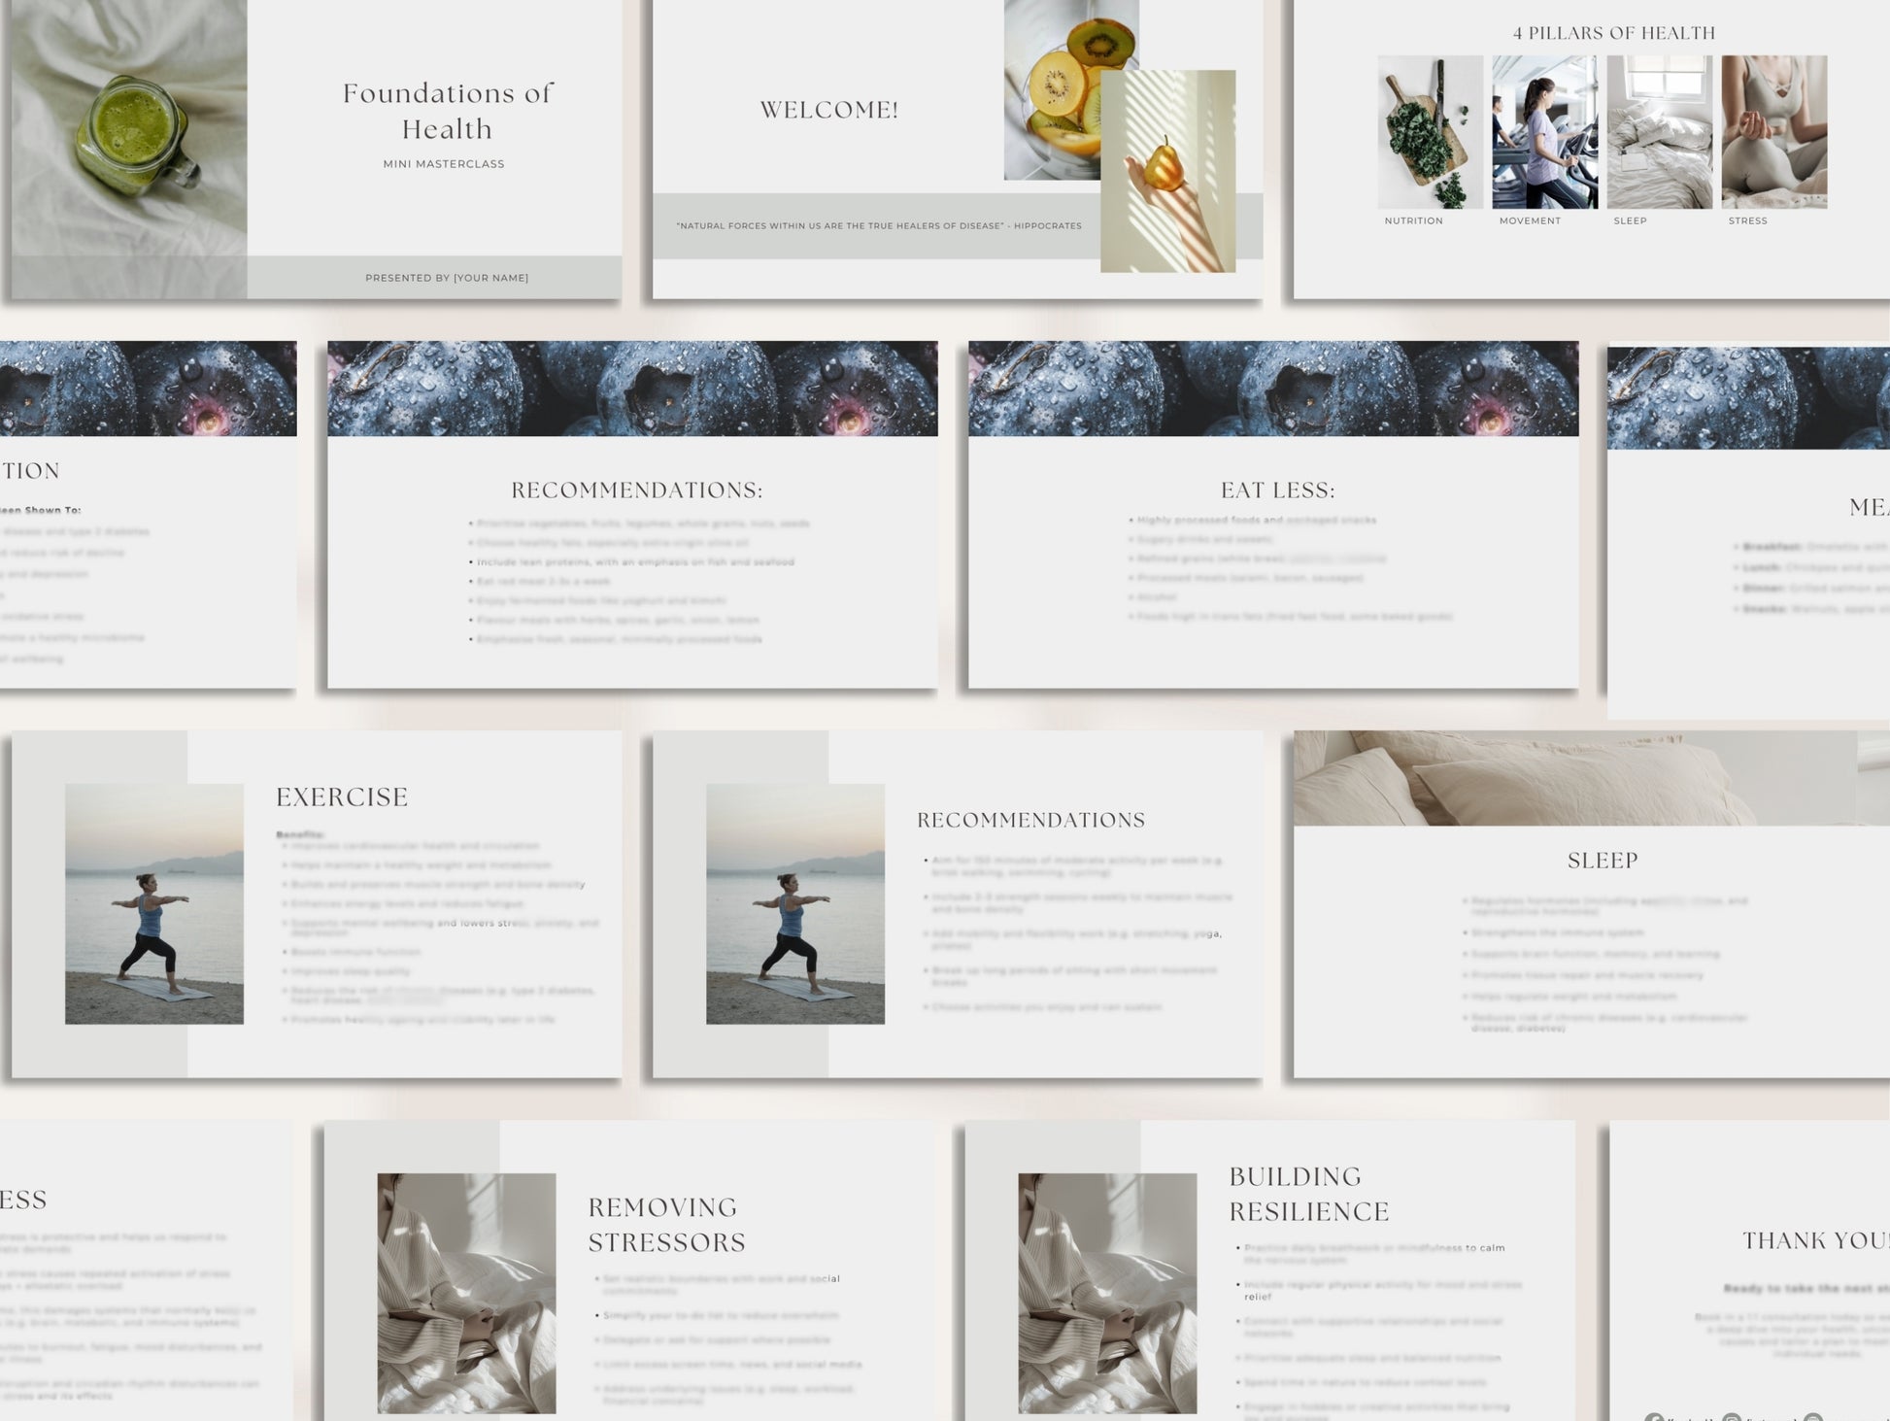Select the Removing Stressors slide
Image resolution: width=1890 pixels, height=1421 pixels.
[x=666, y=1224]
